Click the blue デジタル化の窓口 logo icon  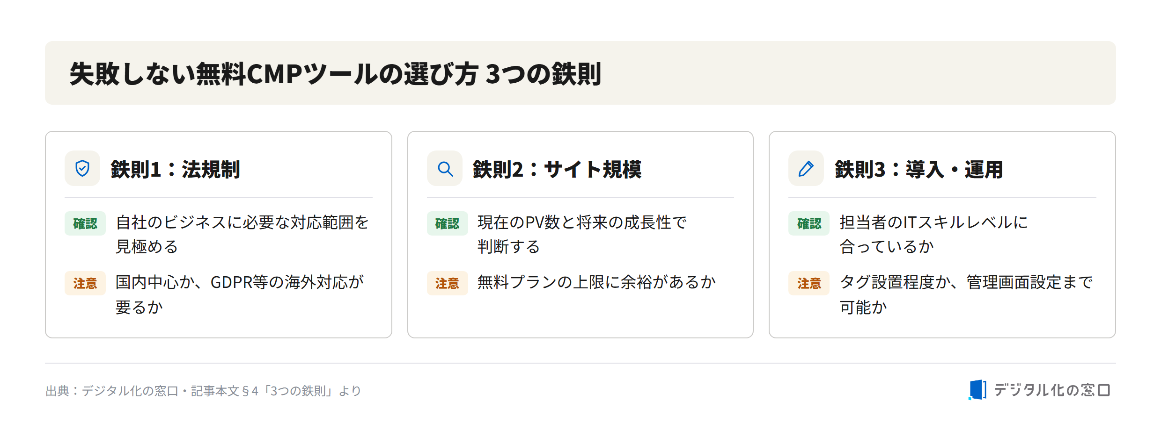click(x=977, y=390)
